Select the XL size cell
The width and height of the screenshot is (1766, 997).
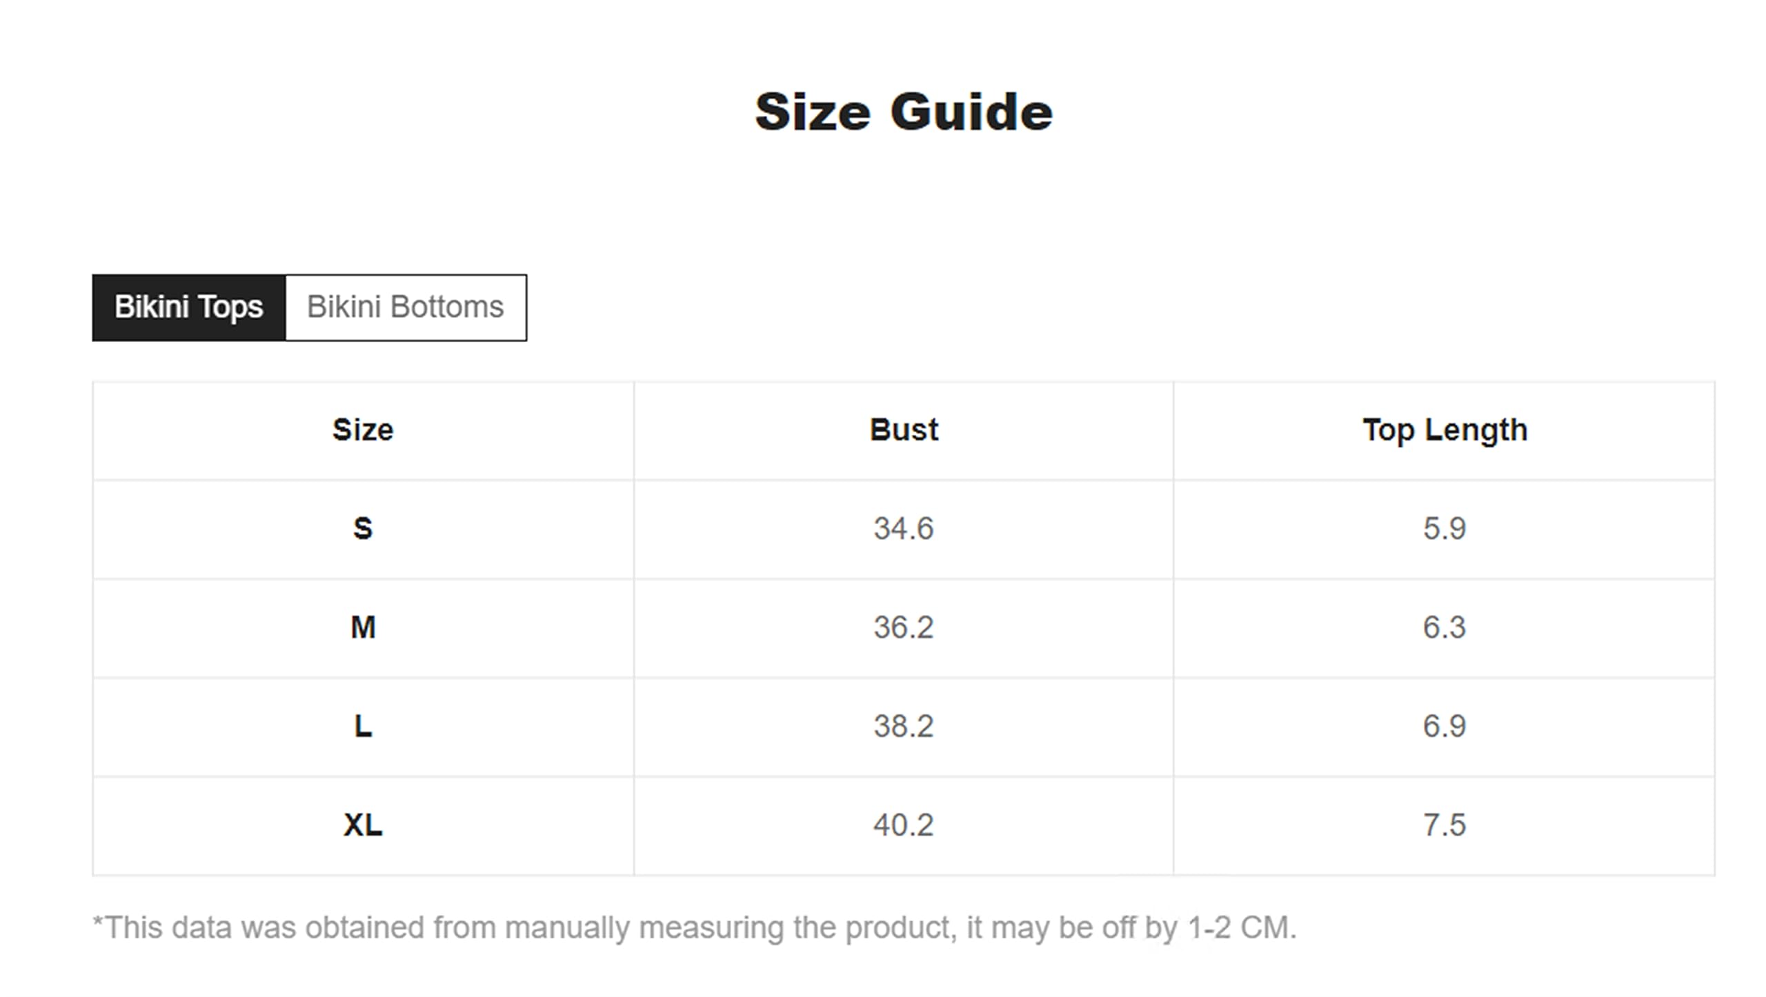tap(363, 825)
